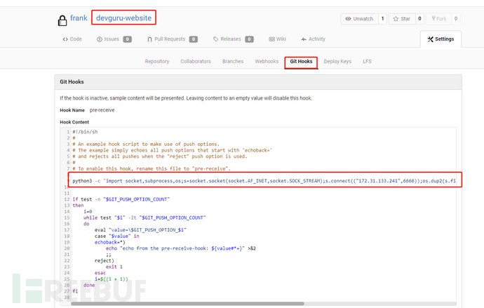Open the Collaborators tab
The width and height of the screenshot is (484, 308).
pos(196,62)
